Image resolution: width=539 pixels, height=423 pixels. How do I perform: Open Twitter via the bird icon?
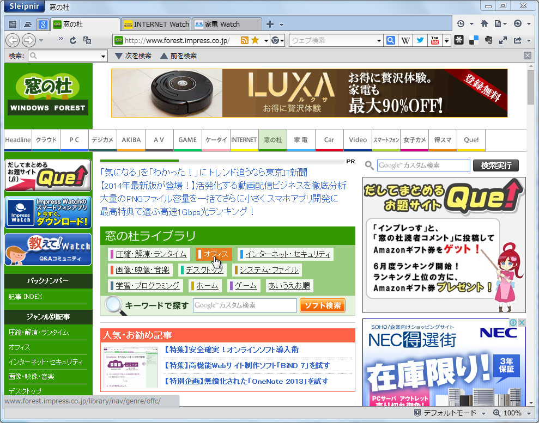421,40
